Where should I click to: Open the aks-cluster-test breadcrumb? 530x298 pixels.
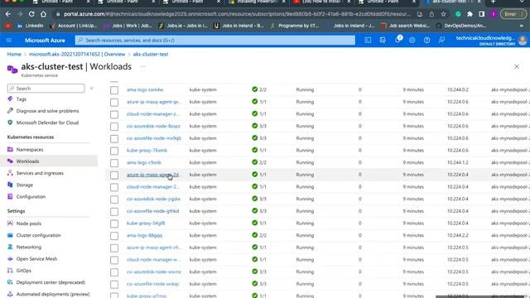tap(151, 54)
